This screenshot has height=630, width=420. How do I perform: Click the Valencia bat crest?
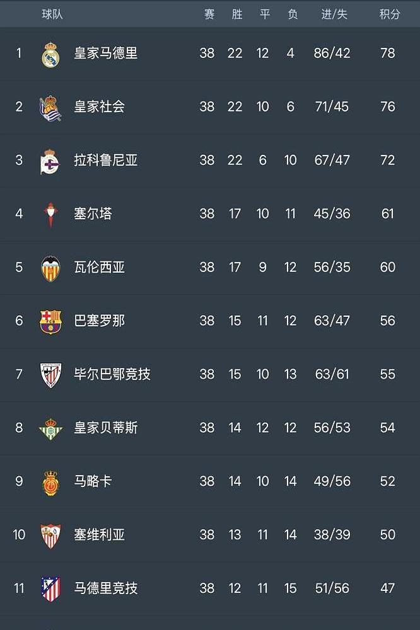pyautogui.click(x=50, y=268)
